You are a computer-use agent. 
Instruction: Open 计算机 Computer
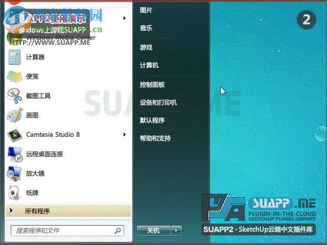point(149,65)
